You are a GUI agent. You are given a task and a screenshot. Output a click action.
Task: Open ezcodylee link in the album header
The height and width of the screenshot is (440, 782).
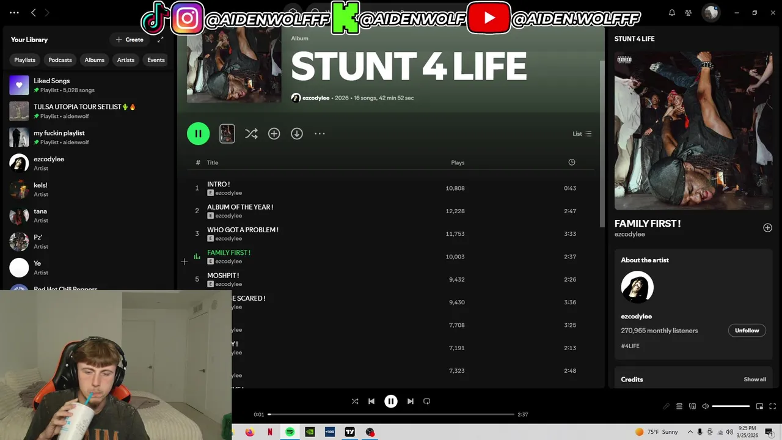click(x=316, y=98)
